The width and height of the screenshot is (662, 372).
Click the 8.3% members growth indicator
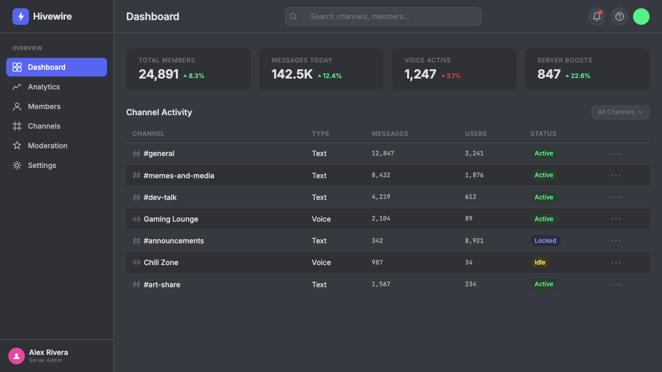(193, 76)
